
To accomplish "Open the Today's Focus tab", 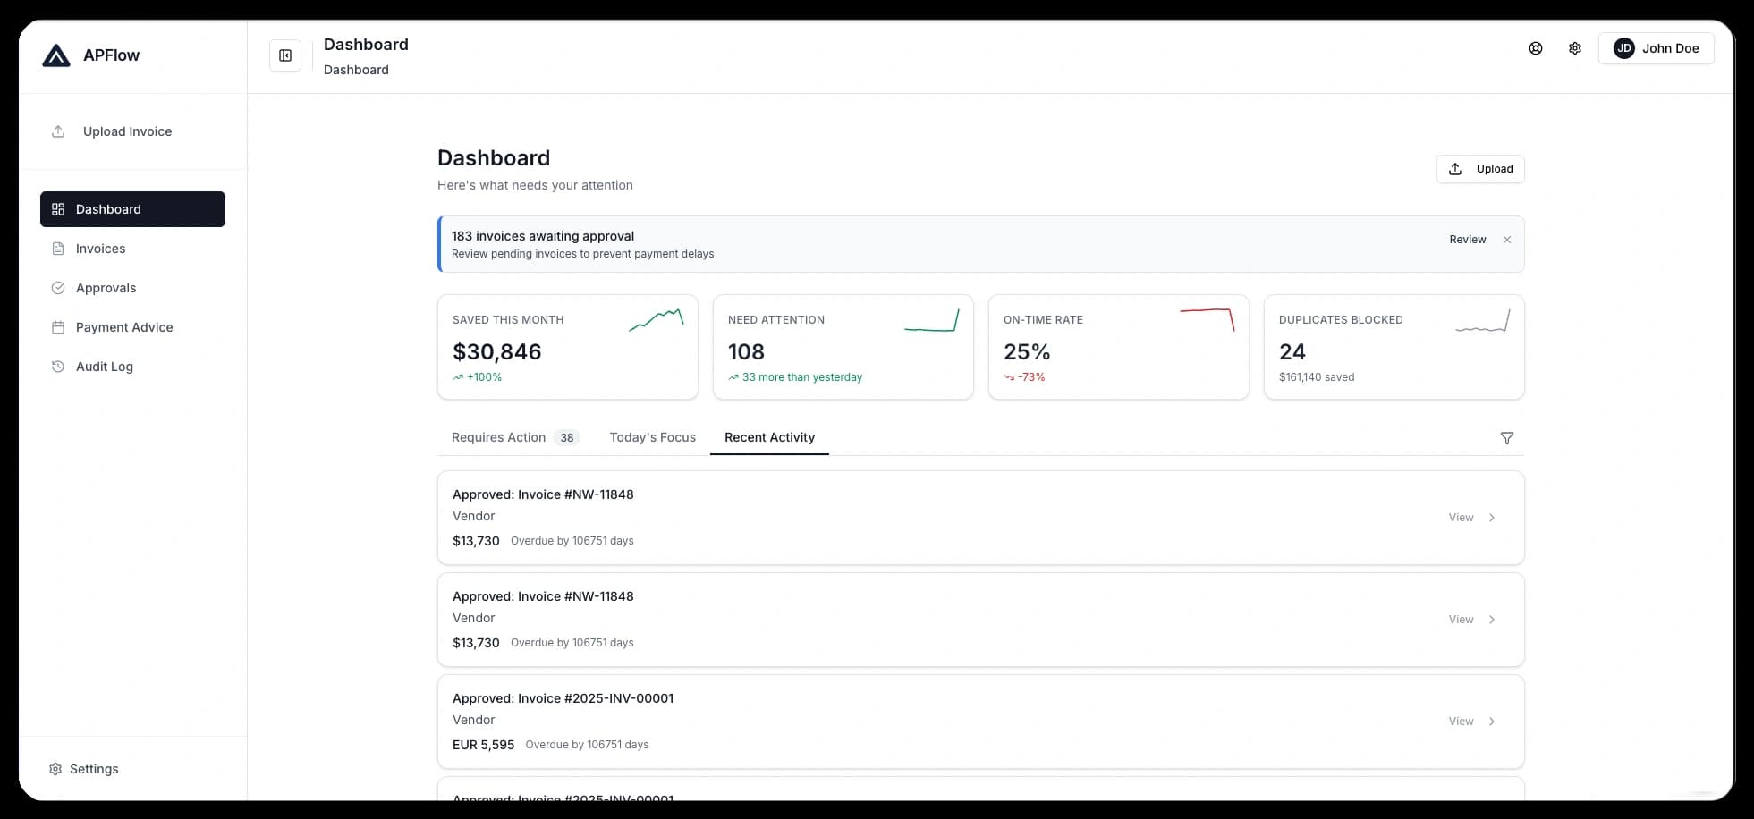I will click(x=653, y=437).
